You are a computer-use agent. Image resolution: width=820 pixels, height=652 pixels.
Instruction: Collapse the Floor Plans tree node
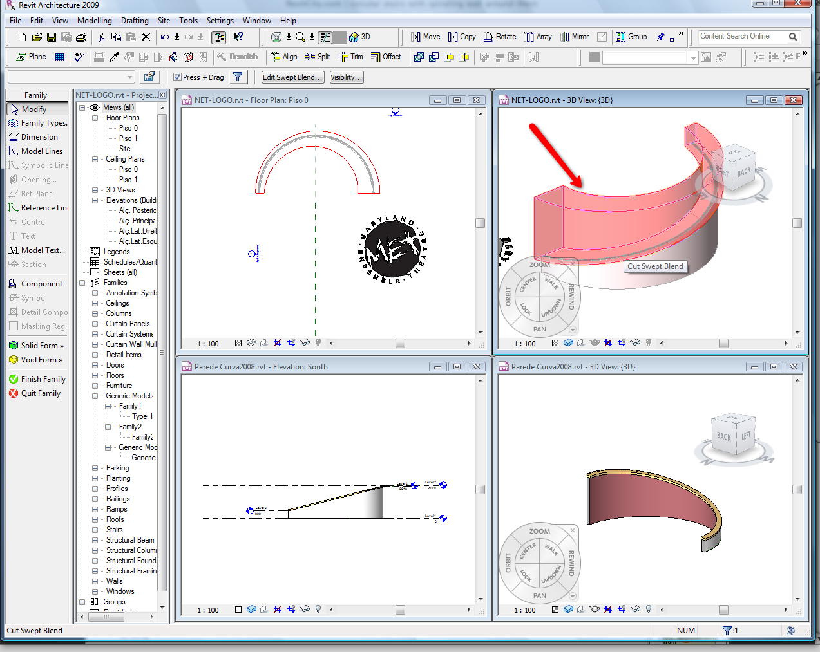[x=95, y=118]
